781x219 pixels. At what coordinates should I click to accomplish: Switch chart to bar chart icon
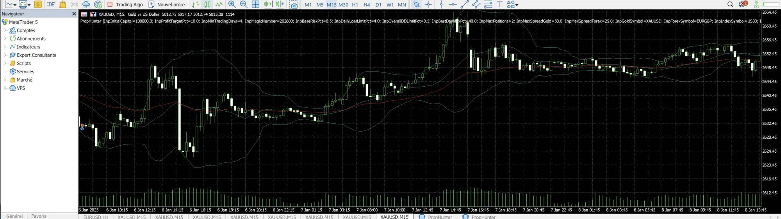pos(196,4)
